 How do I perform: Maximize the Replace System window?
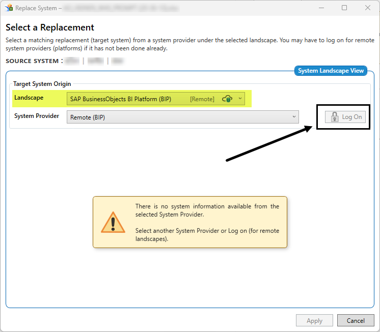coord(344,8)
